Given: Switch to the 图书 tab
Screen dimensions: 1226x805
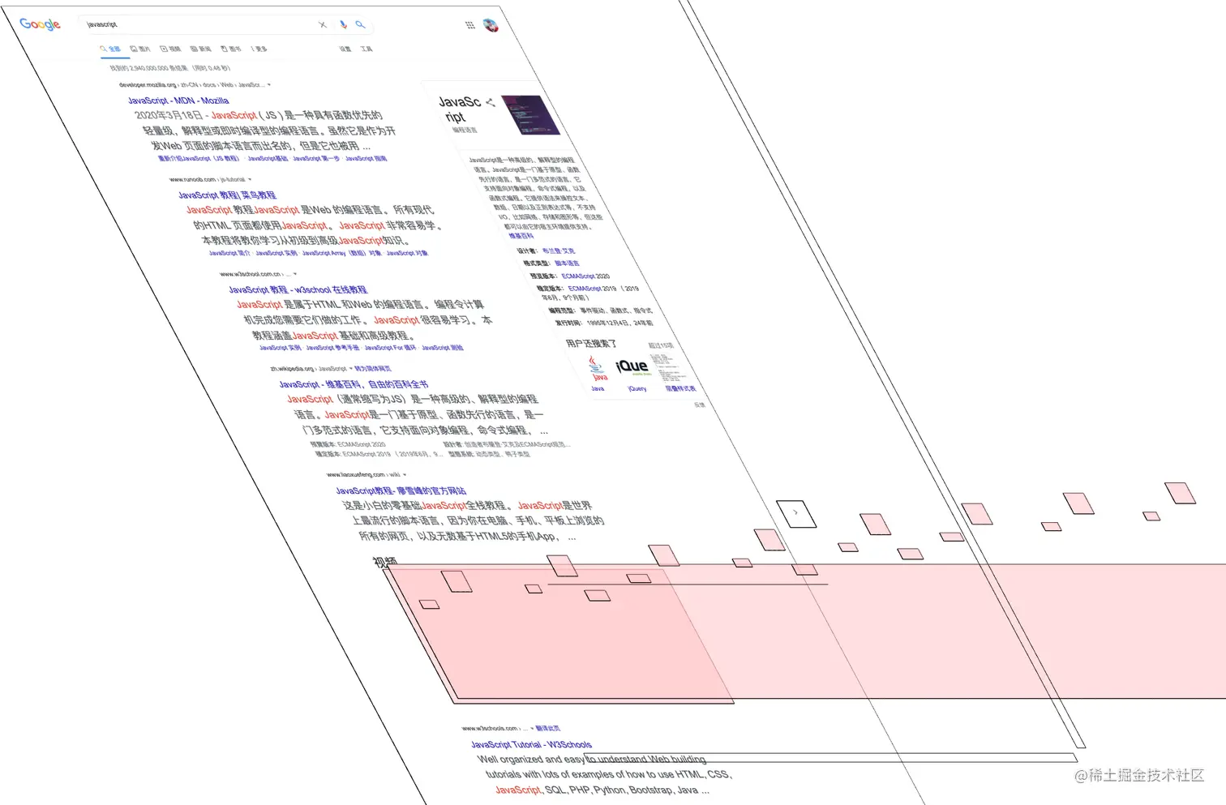Looking at the screenshot, I should [231, 49].
